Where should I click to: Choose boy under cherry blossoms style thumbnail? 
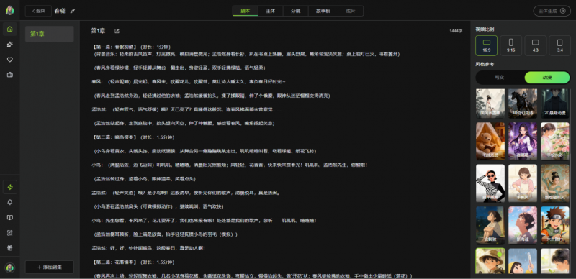coord(523,225)
